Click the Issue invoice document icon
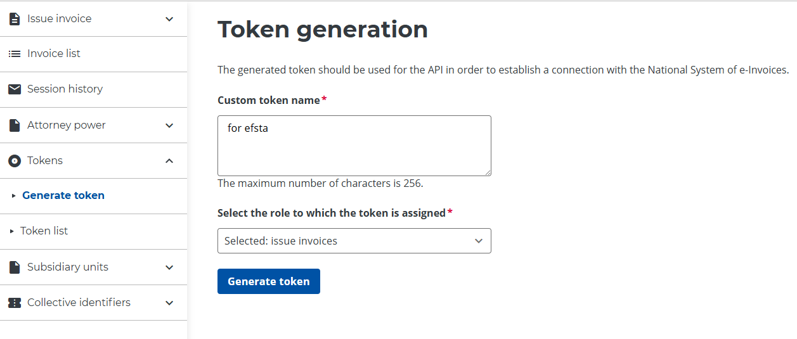 [x=15, y=19]
